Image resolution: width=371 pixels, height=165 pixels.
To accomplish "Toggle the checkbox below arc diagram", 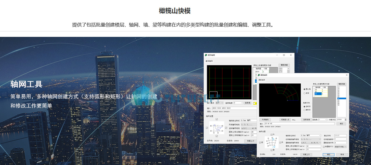I will [x=271, y=150].
